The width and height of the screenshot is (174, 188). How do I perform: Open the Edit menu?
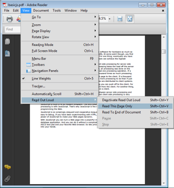tap(16, 10)
